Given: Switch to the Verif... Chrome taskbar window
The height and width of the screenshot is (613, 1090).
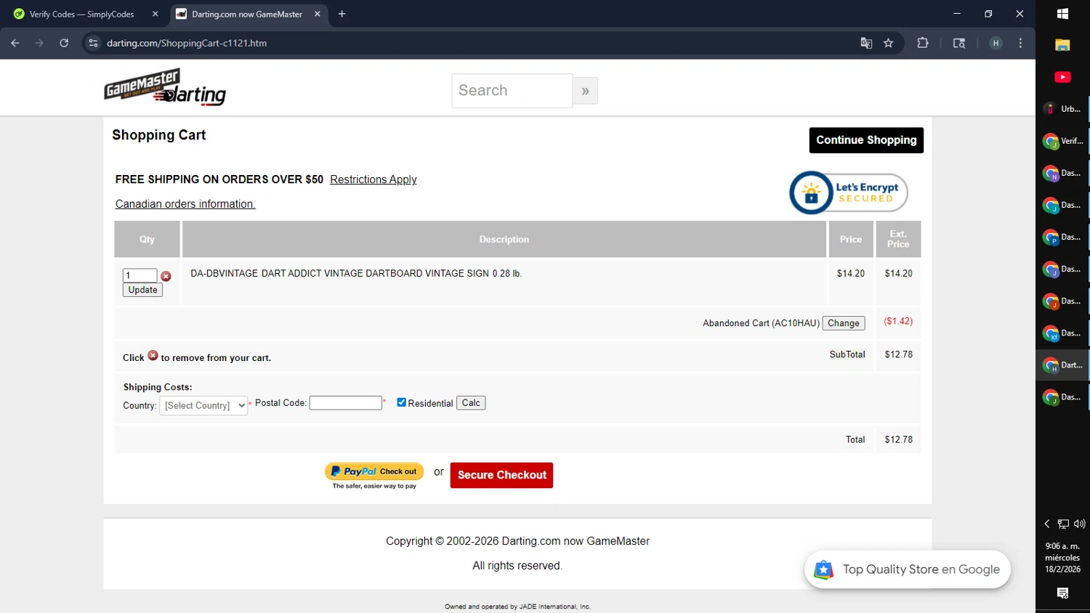Looking at the screenshot, I should pos(1062,141).
